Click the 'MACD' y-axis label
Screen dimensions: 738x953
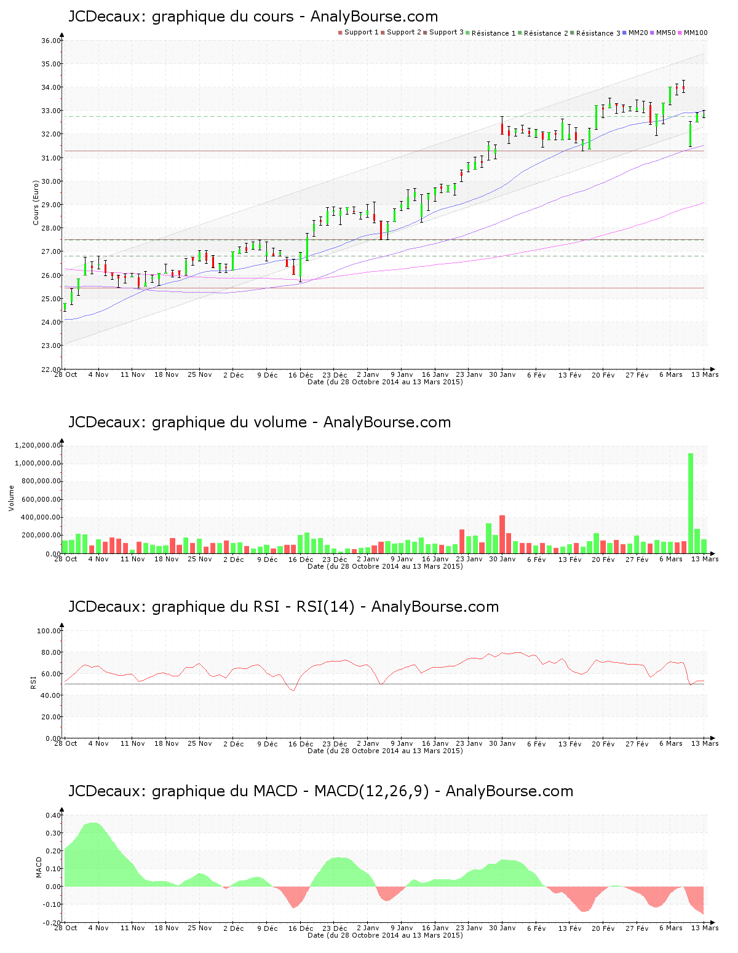click(39, 867)
